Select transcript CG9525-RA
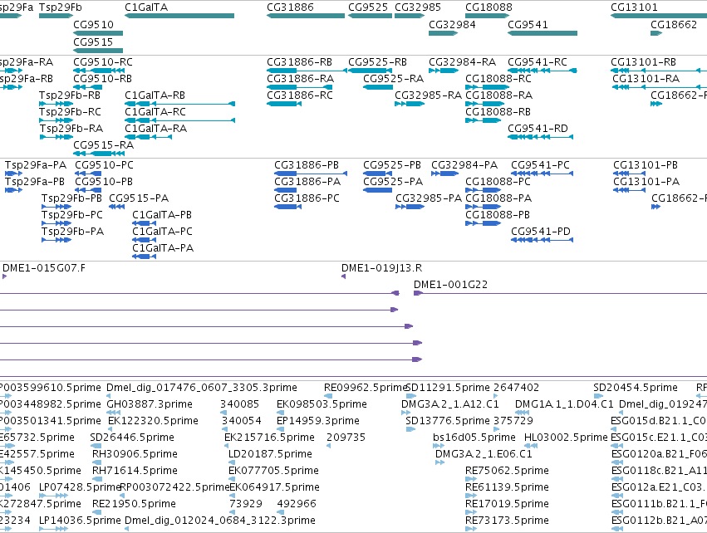 (378, 87)
